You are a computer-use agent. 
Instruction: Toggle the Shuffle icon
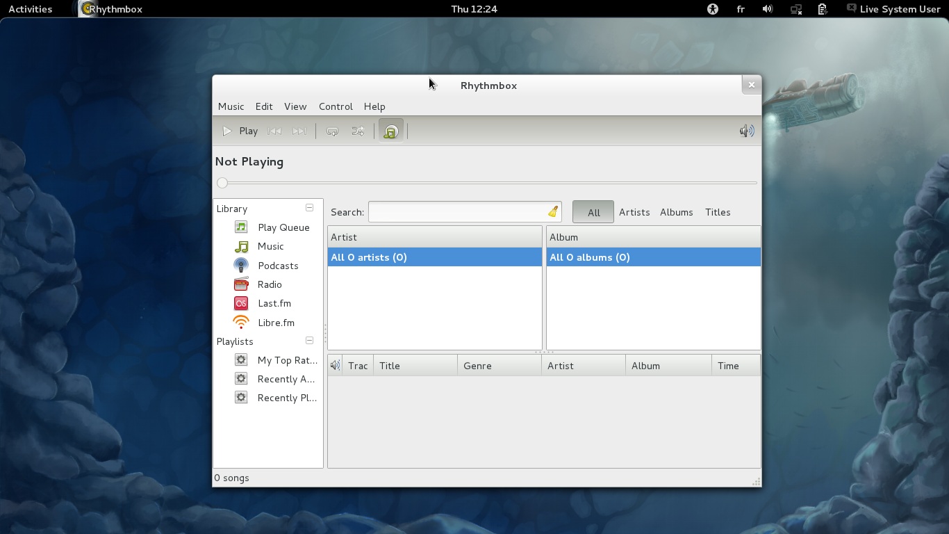coord(358,131)
